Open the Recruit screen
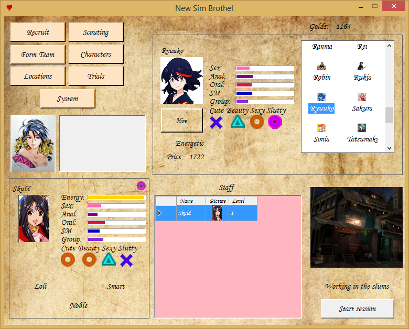 point(38,32)
